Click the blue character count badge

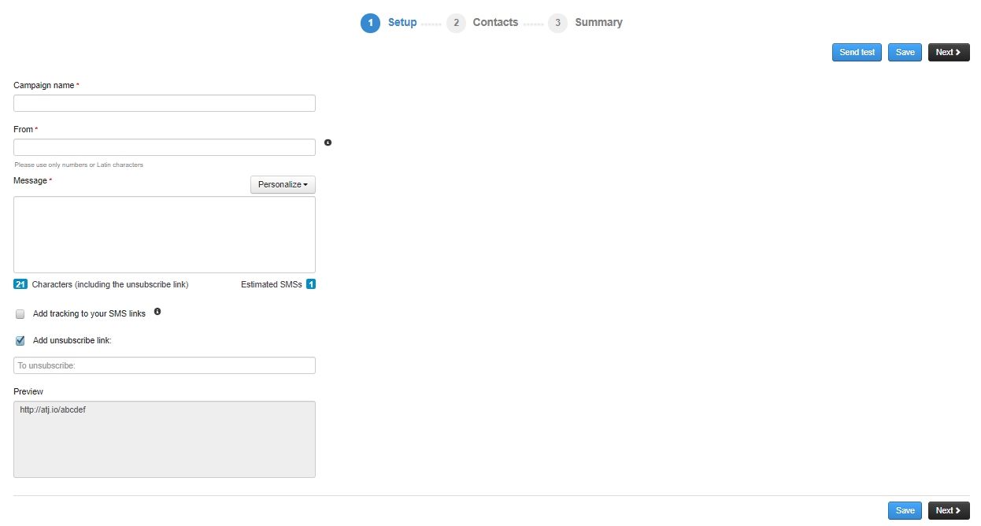(20, 284)
